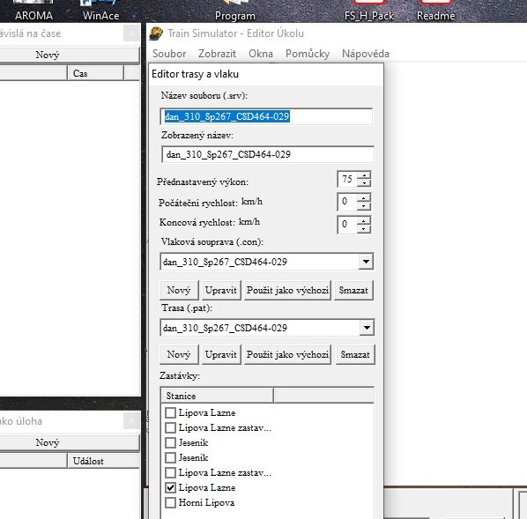Check the first Lipova Lazne station

[170, 412]
